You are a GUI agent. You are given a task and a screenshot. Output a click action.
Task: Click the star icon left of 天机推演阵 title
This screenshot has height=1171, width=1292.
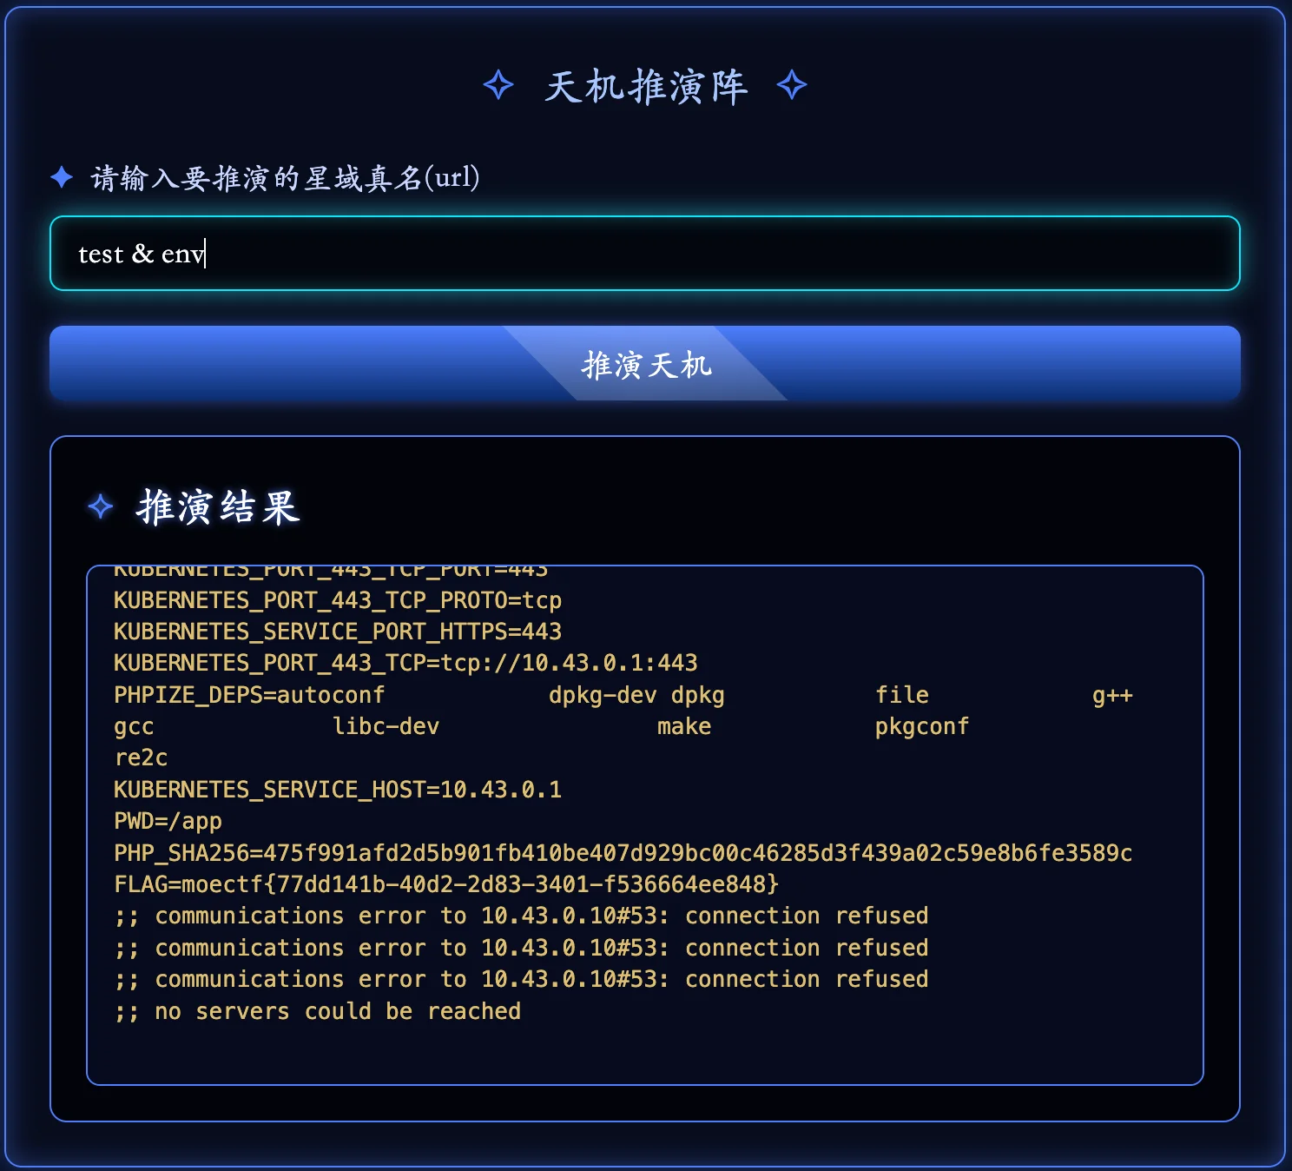(498, 86)
